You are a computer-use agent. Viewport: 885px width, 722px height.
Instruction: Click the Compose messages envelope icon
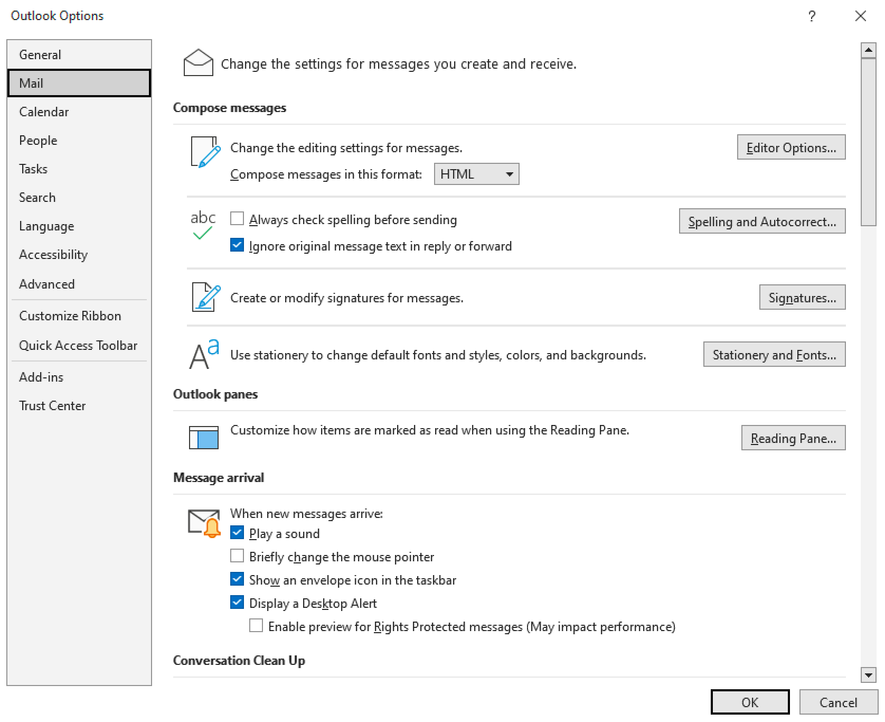pyautogui.click(x=198, y=63)
